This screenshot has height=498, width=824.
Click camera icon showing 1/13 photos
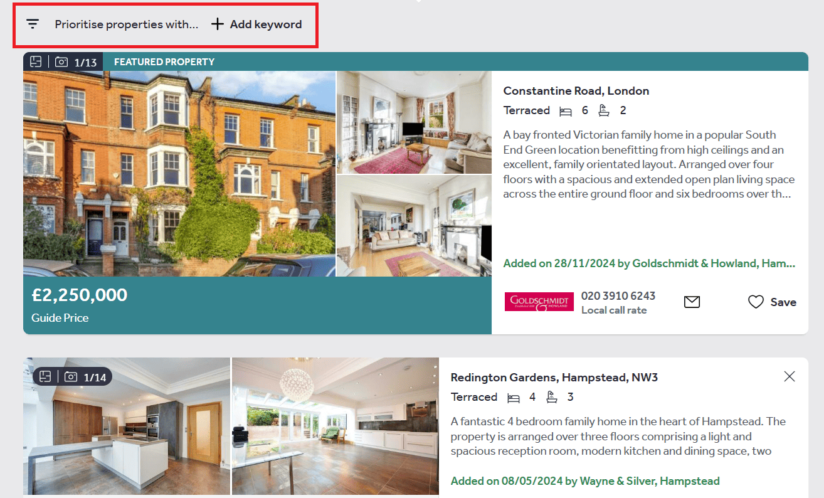[x=61, y=61]
